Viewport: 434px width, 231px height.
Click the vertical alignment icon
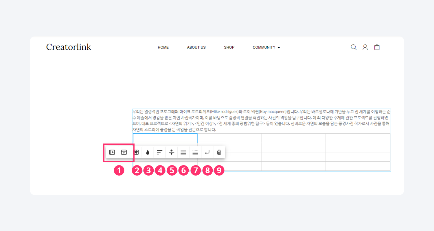(172, 152)
